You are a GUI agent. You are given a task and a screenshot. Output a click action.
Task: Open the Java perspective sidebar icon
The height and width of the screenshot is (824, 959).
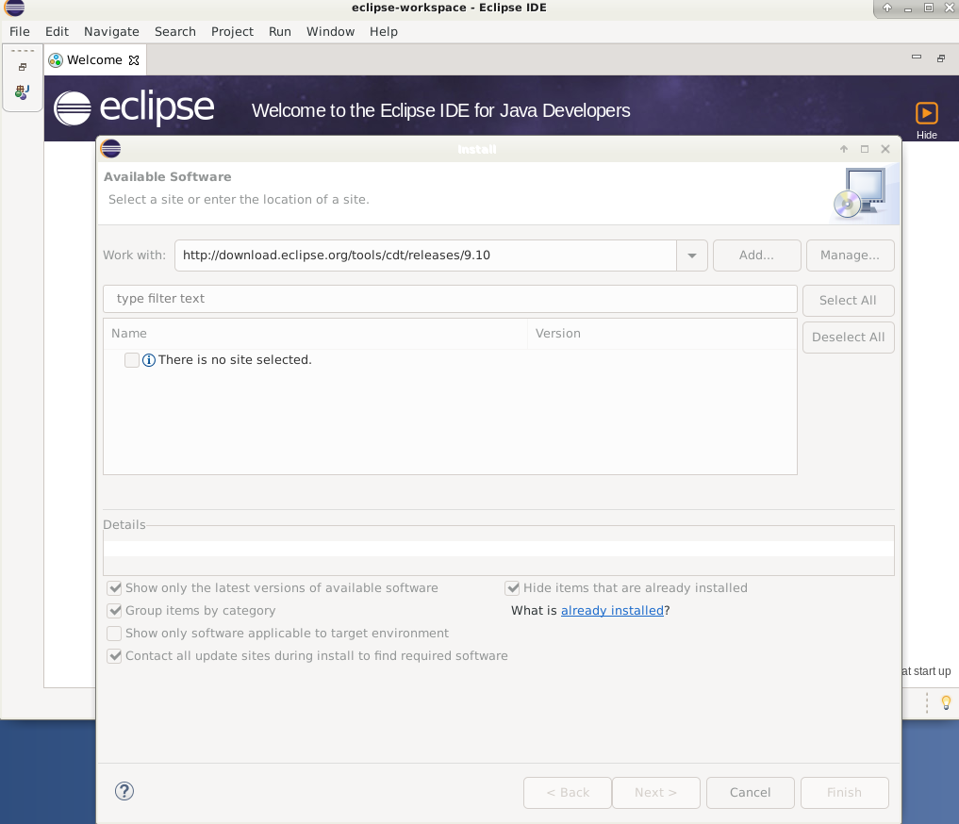(x=22, y=91)
